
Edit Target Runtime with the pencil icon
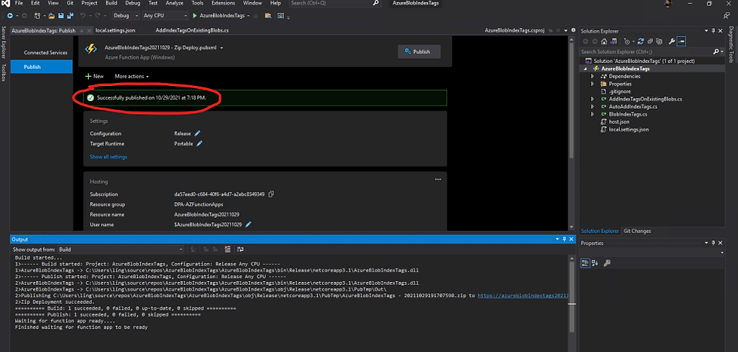[199, 144]
